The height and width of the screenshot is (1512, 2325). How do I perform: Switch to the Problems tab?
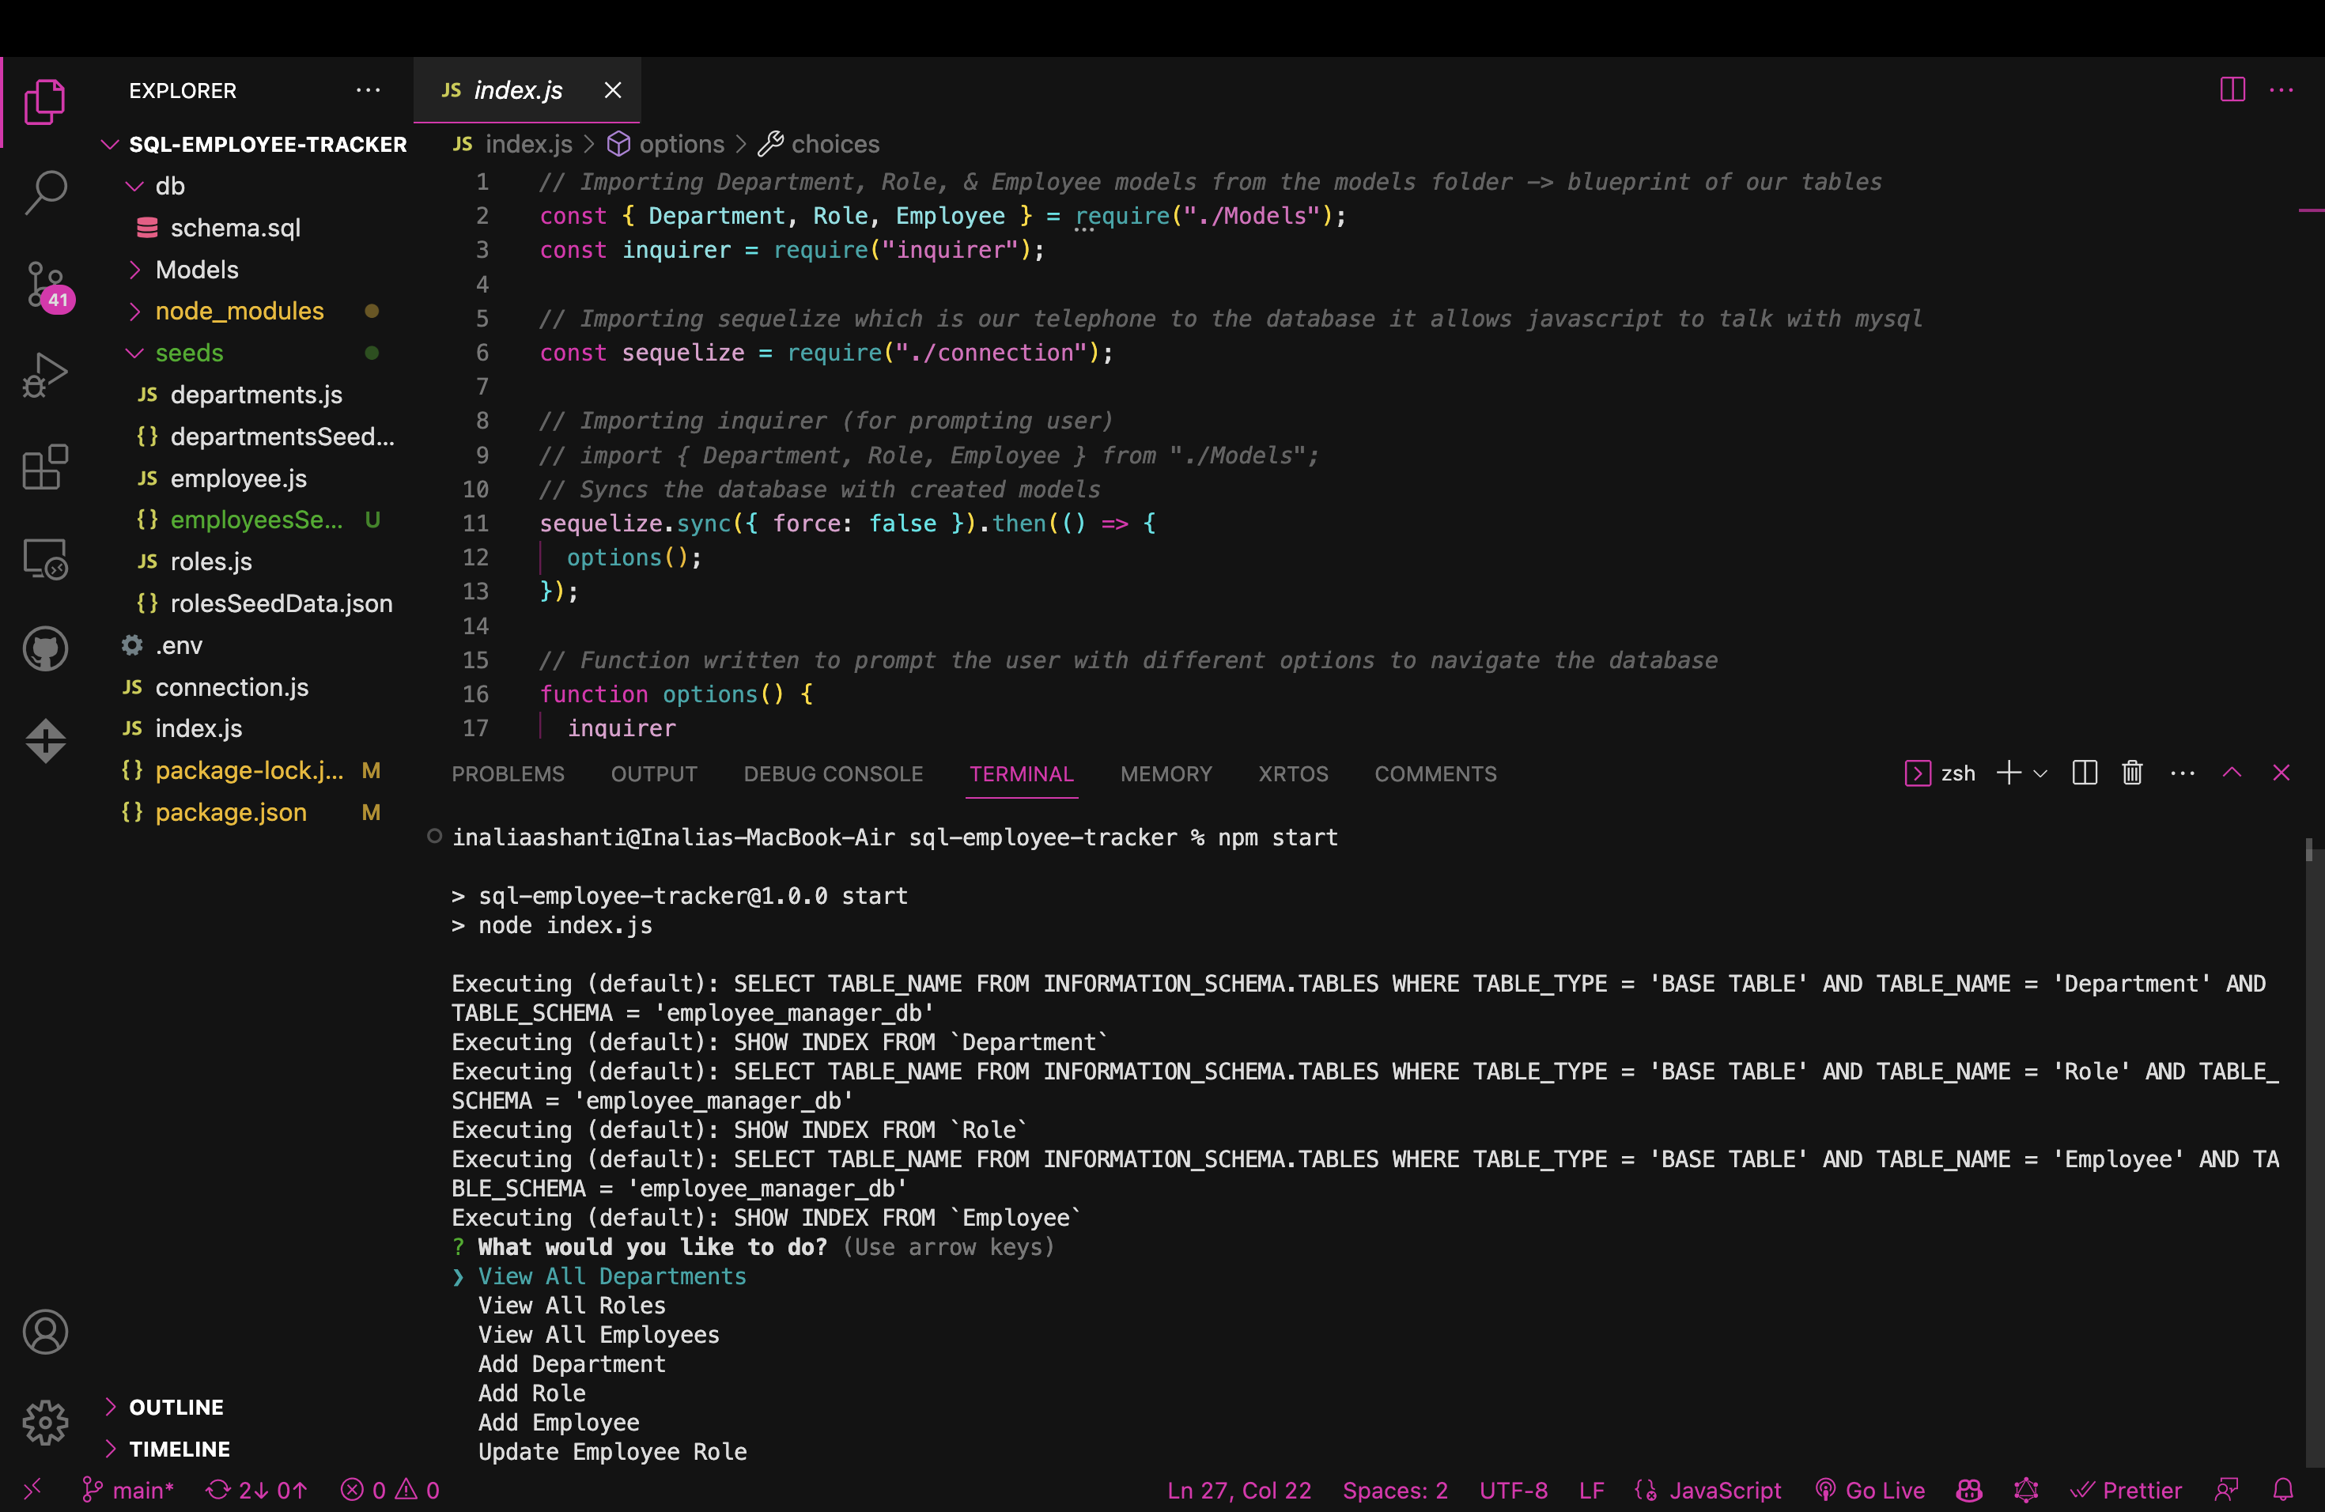(507, 773)
